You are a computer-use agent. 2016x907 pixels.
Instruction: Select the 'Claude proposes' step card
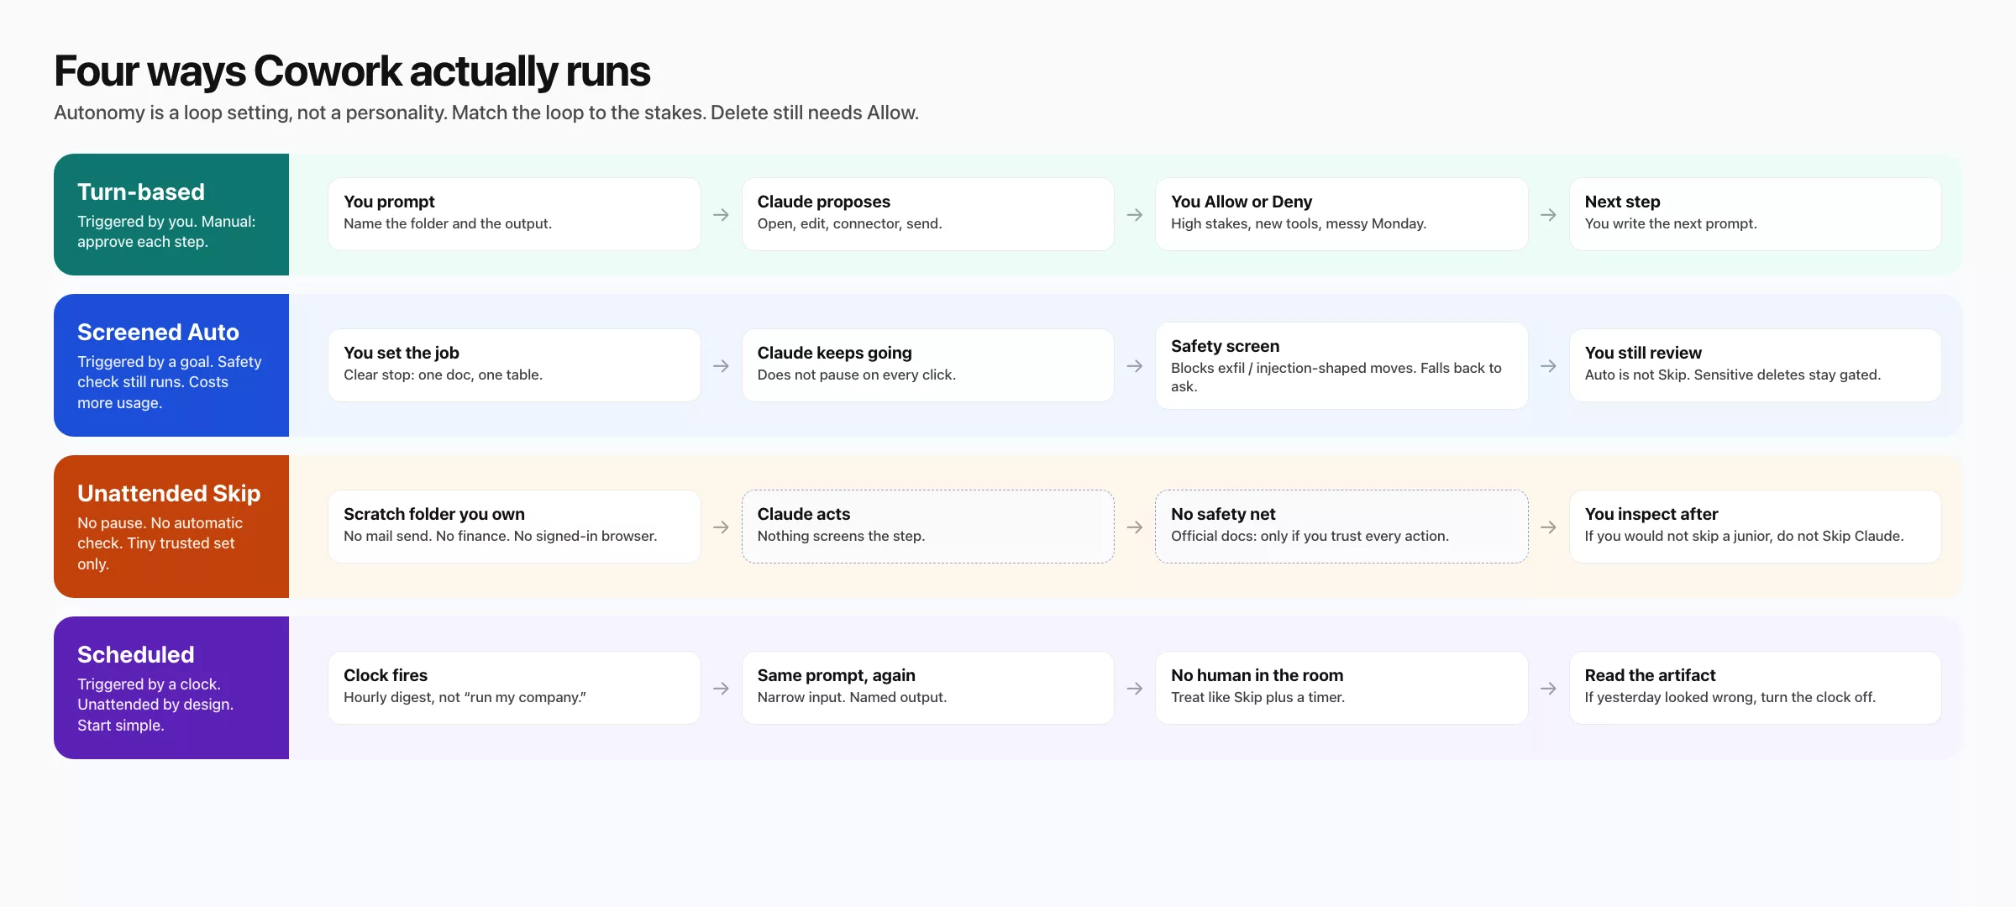tap(928, 214)
